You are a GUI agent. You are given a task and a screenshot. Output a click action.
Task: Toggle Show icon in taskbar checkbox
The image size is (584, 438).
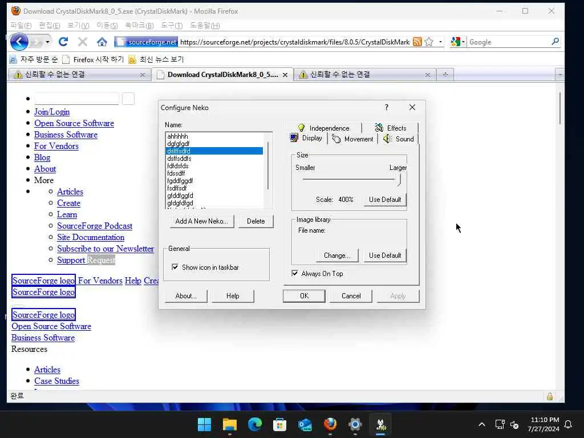pos(175,267)
